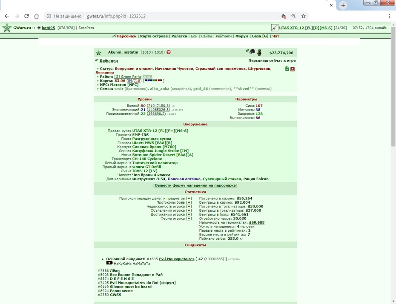
Task: Go to Рулетка in the nav bar
Action: point(179,36)
